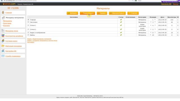Open Материалы under Менеджер материалов
The height and width of the screenshot is (101, 180).
coord(8,21)
